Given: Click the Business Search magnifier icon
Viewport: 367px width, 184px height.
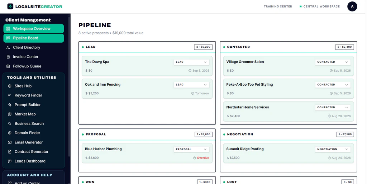Looking at the screenshot, I should [x=10, y=123].
